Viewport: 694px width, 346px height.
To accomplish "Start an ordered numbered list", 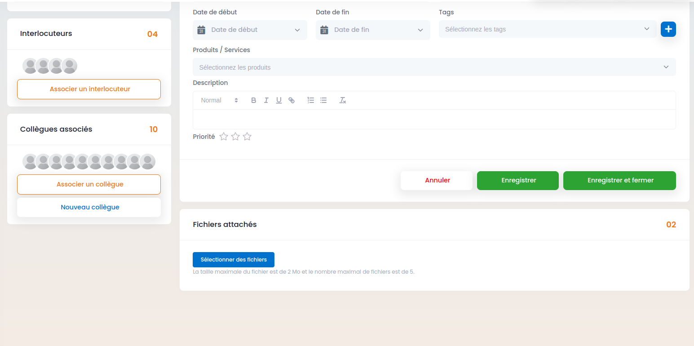I will click(310, 100).
